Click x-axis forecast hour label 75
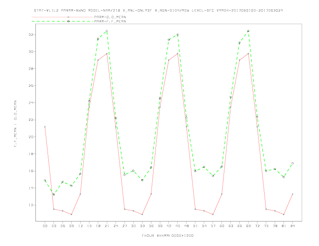Screen dimensions: 319x246 pos(266,226)
